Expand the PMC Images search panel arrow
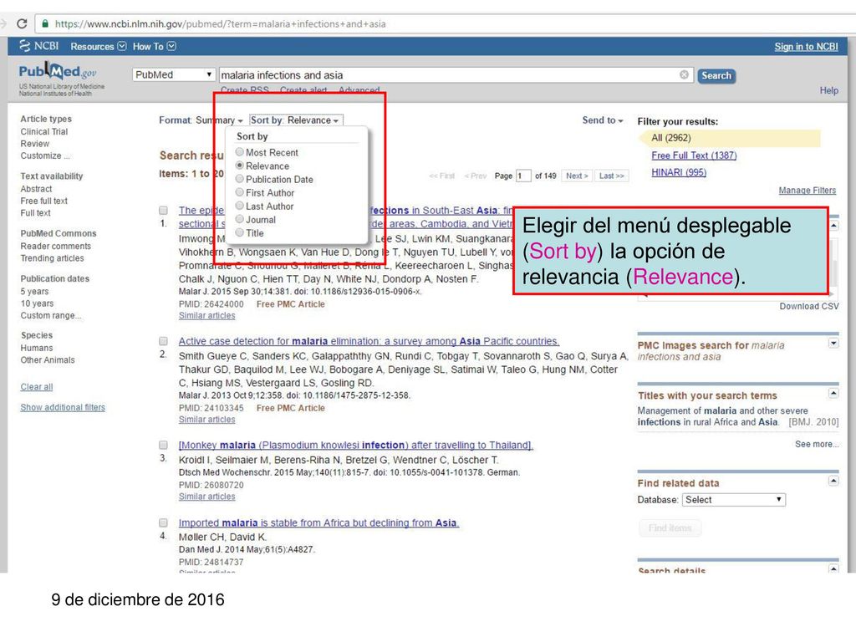This screenshot has width=856, height=642. [x=833, y=343]
